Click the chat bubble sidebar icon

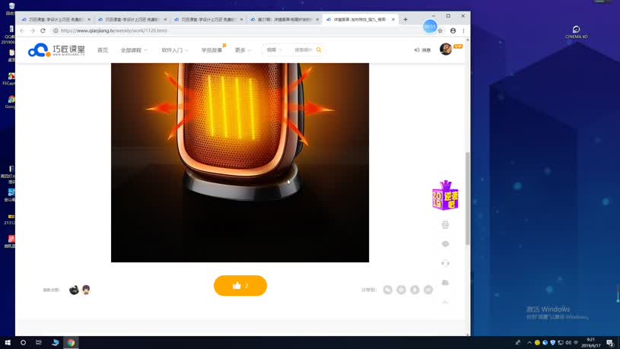click(445, 244)
